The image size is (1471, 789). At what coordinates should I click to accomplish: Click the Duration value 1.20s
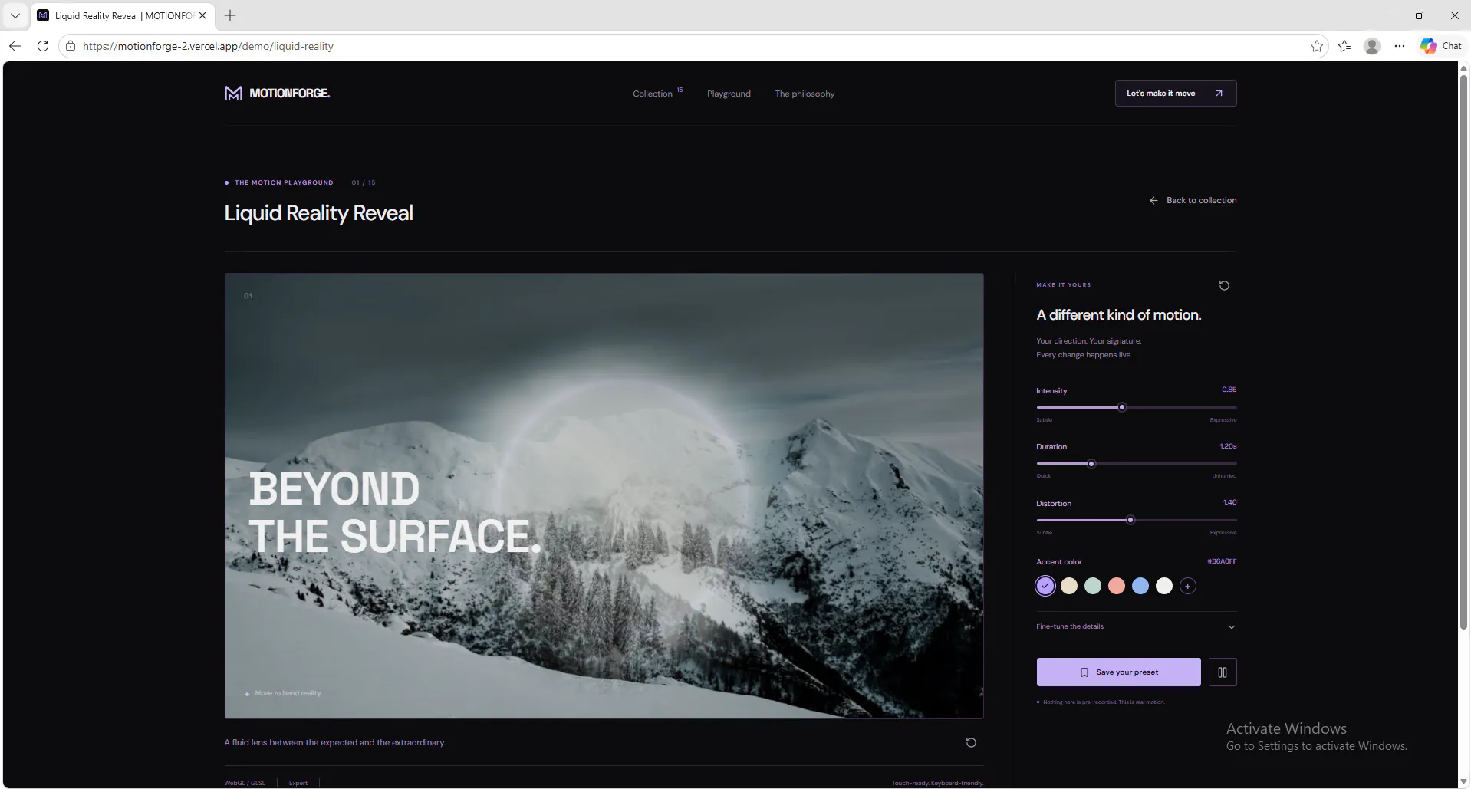(1228, 446)
